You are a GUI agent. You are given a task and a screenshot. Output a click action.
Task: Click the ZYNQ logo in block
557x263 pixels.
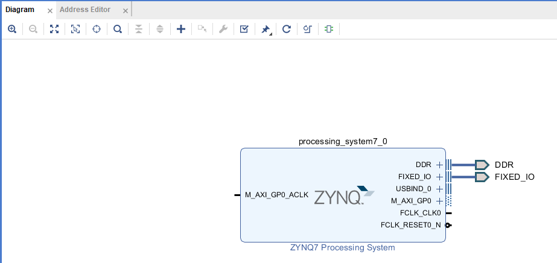[344, 195]
